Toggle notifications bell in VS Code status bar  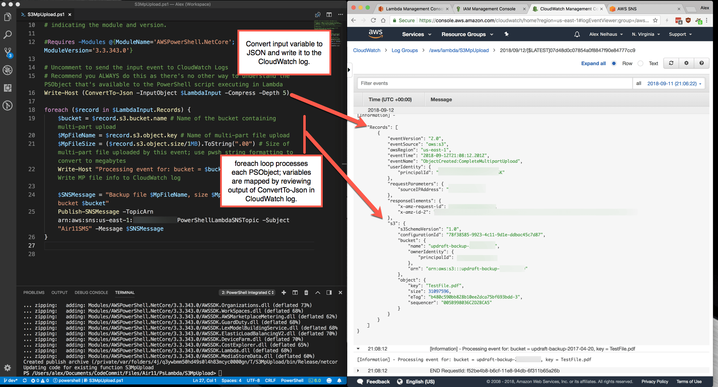(340, 380)
